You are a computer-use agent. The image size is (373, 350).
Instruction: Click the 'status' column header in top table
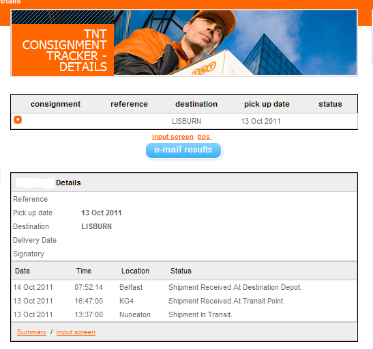click(330, 104)
